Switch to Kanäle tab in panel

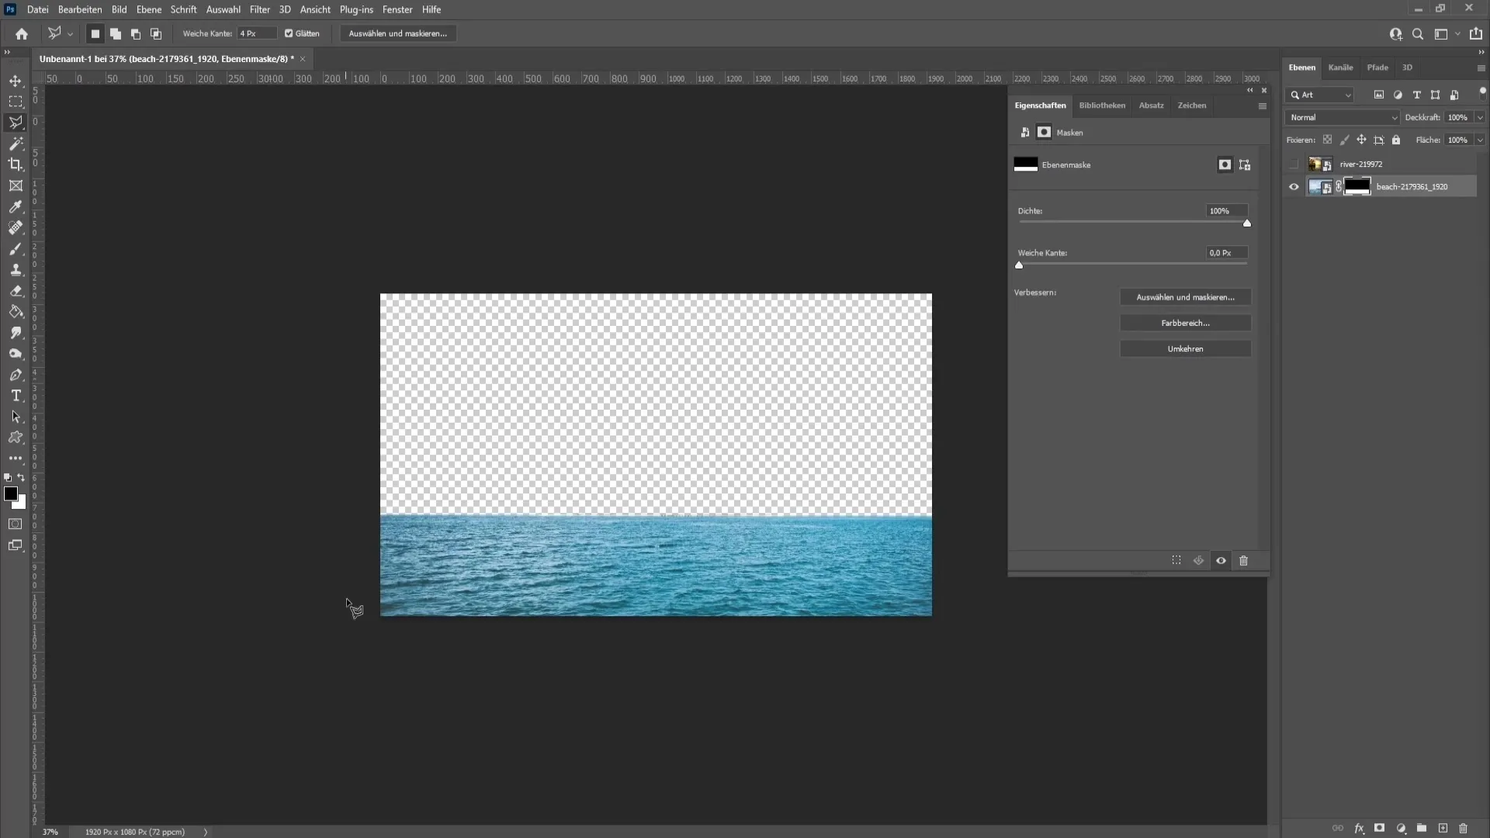click(1340, 67)
